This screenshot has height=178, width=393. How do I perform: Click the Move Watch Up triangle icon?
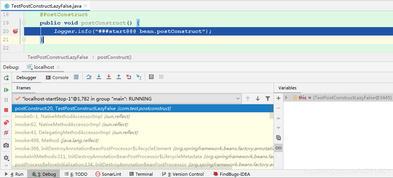[278, 118]
